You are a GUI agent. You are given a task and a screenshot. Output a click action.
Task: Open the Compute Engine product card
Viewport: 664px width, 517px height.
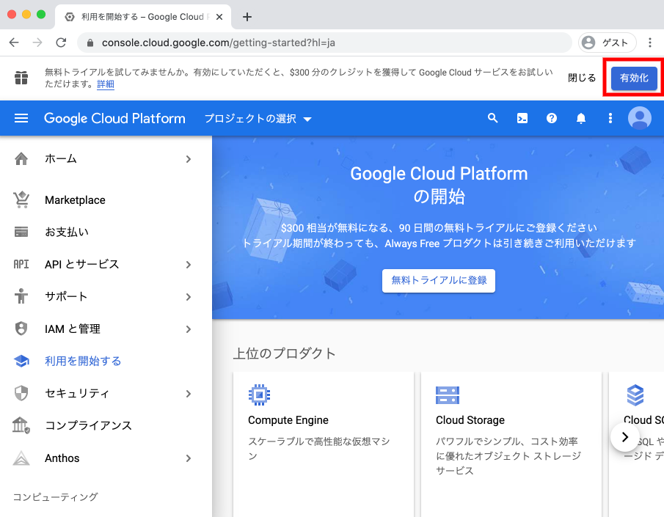point(324,444)
